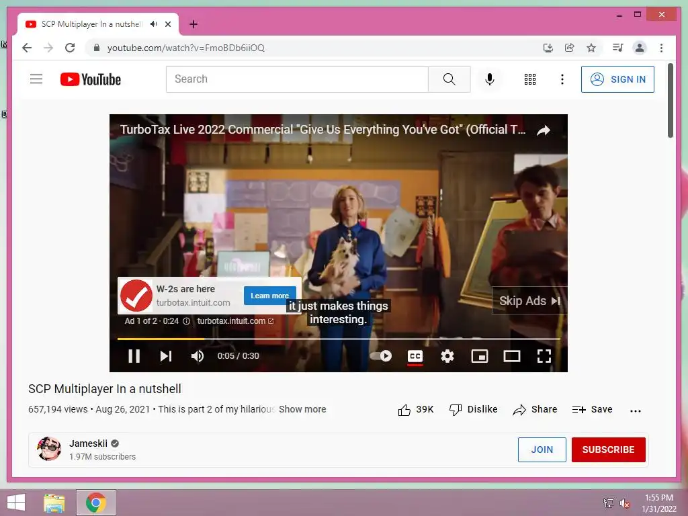This screenshot has width=688, height=516.
Task: Switch to theater mode
Action: (x=511, y=356)
